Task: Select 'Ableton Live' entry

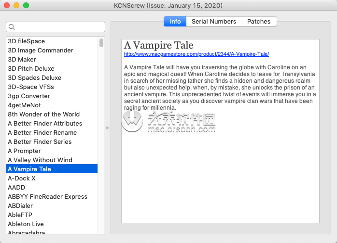Action: pyautogui.click(x=52, y=224)
